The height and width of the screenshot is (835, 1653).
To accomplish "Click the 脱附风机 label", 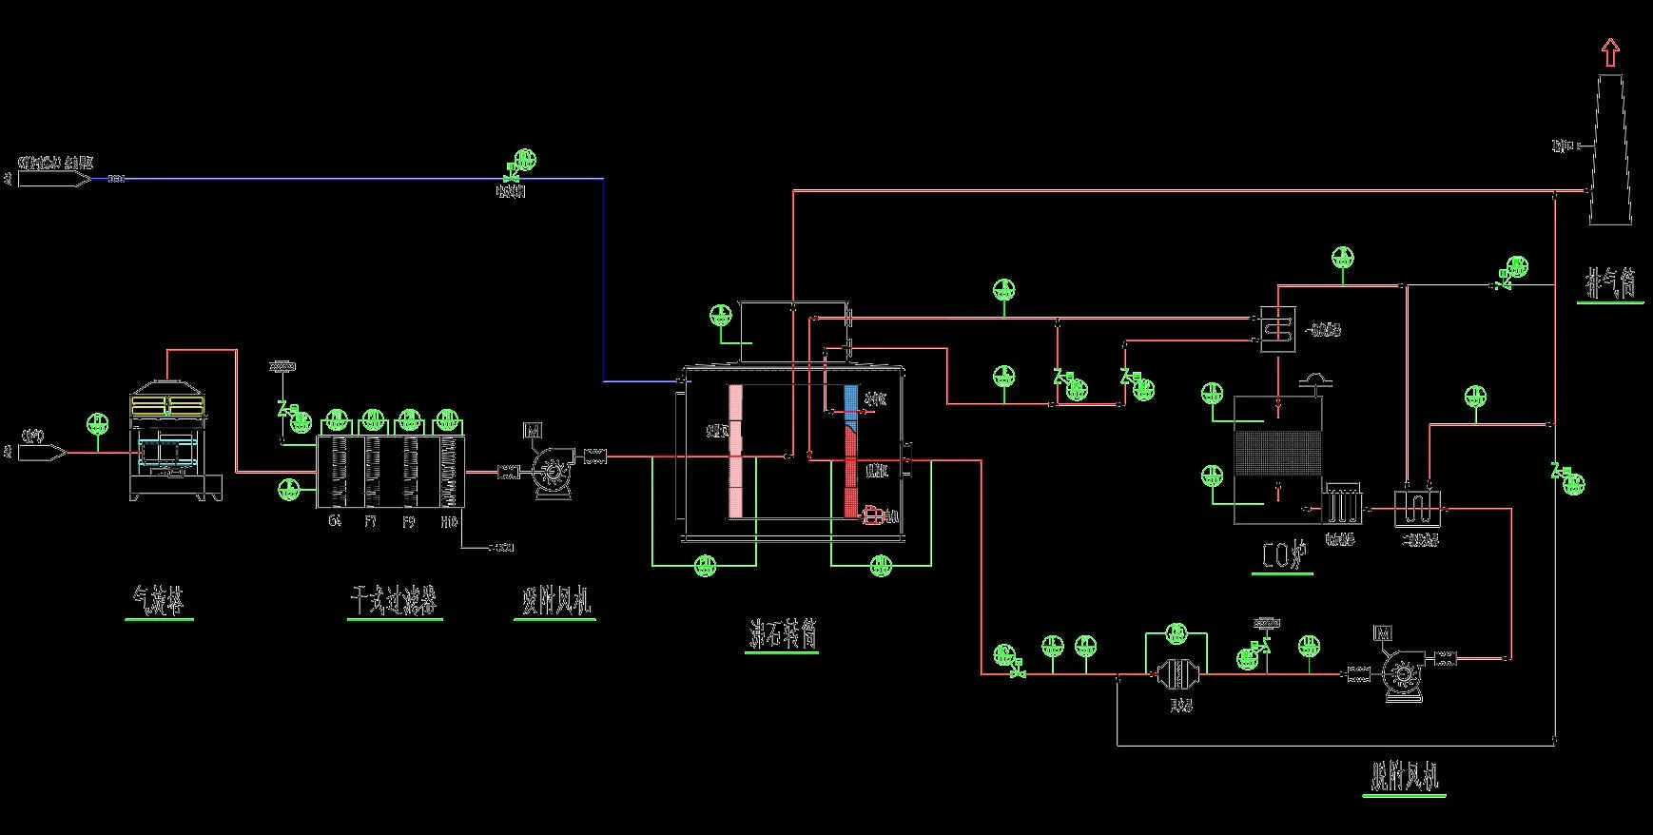I will tap(1406, 776).
